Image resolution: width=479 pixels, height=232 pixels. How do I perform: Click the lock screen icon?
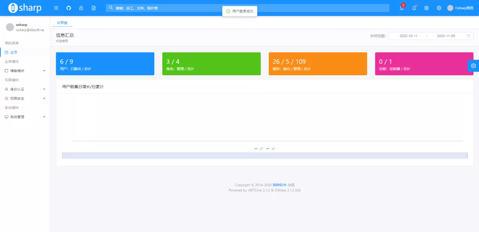[81, 8]
